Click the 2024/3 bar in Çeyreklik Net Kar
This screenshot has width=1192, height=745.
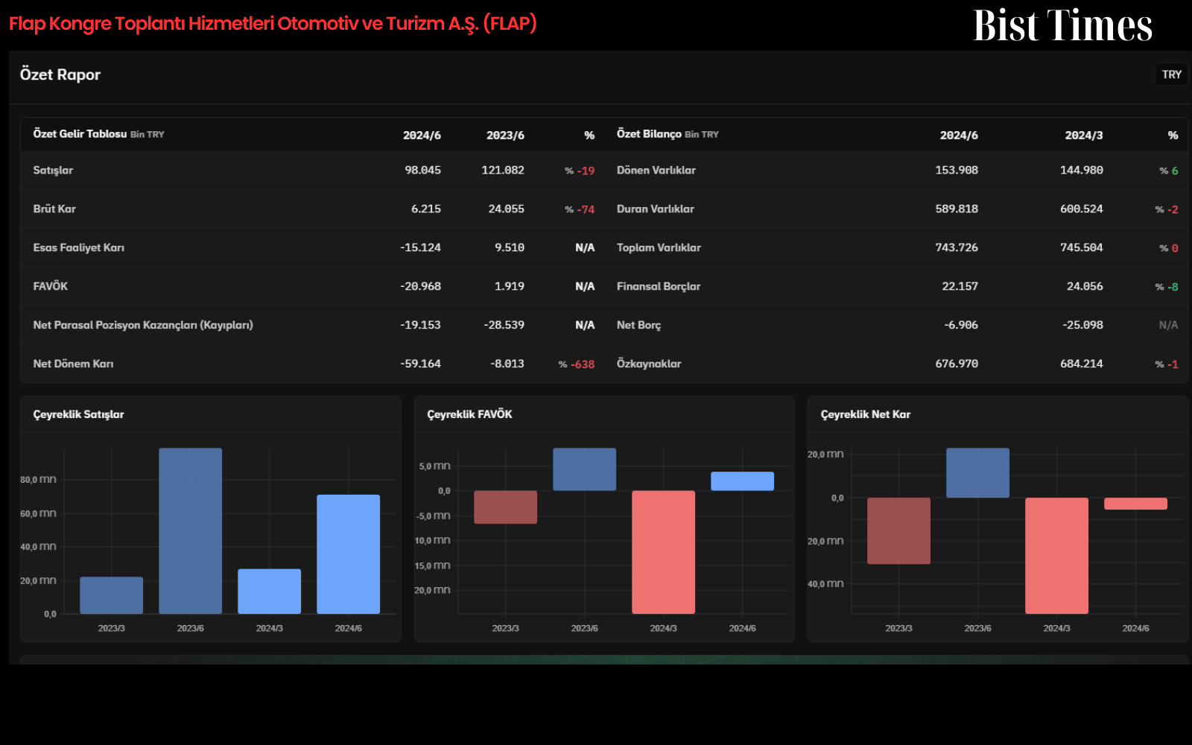click(1056, 556)
